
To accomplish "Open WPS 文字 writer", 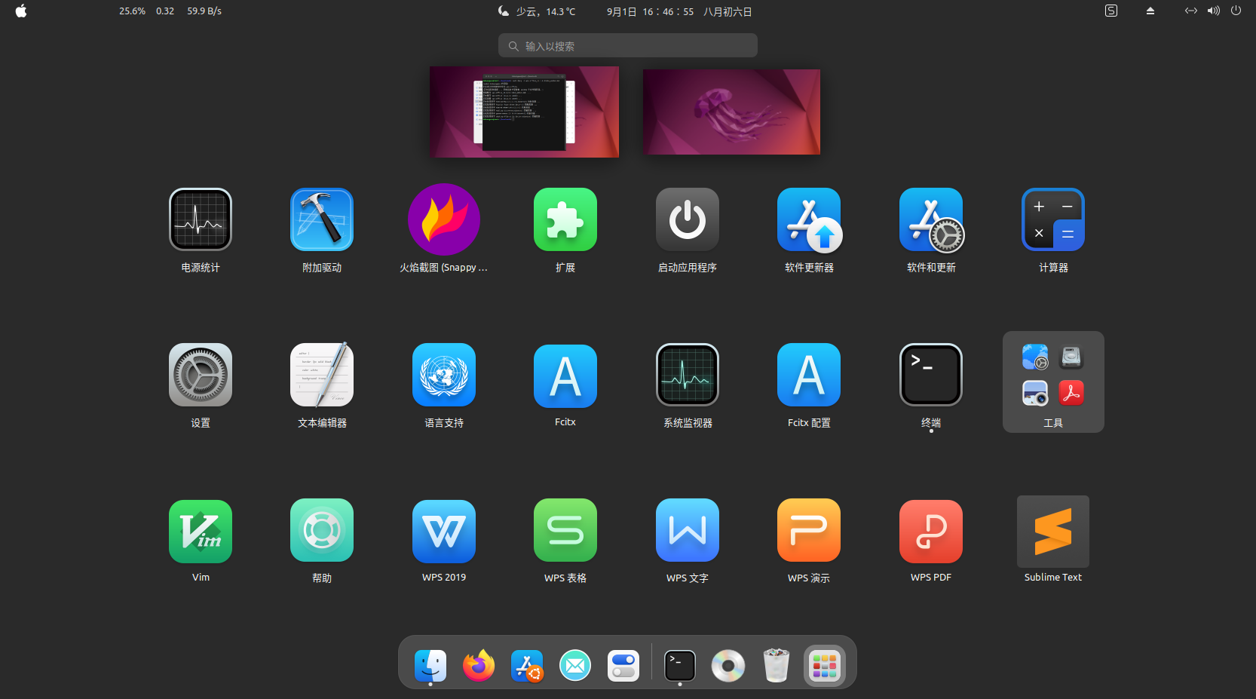I will (688, 530).
